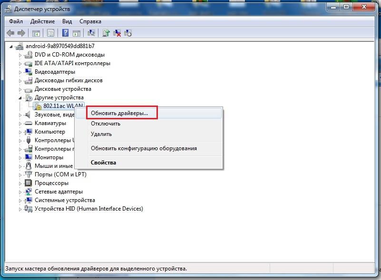Click the DVD and CD-ROM drives icon
The width and height of the screenshot is (381, 280).
click(29, 55)
